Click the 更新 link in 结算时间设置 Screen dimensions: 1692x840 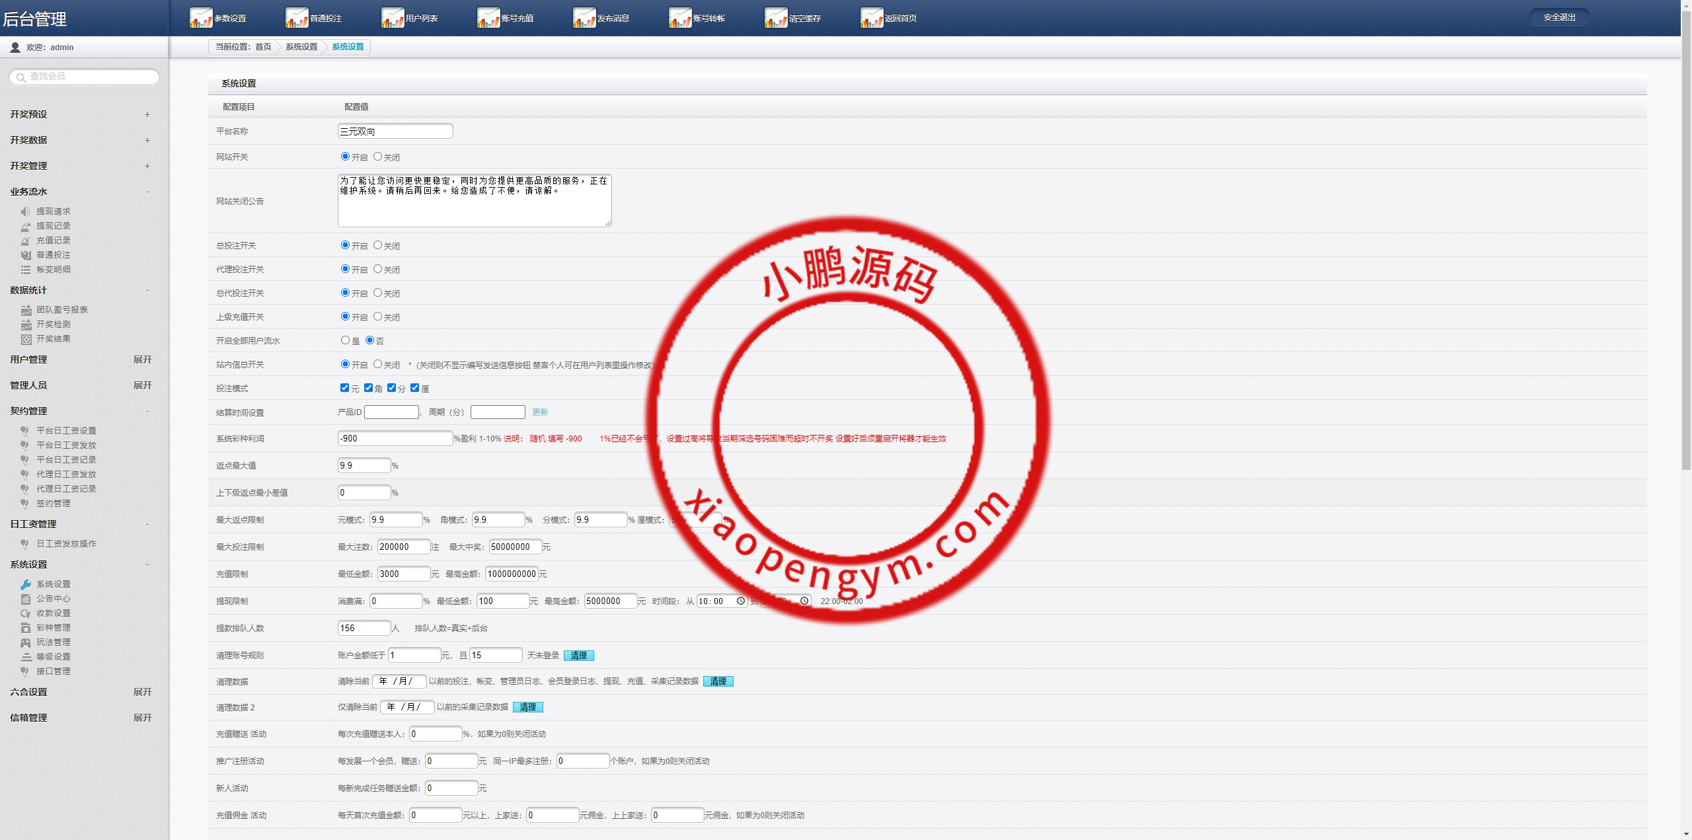pos(540,412)
